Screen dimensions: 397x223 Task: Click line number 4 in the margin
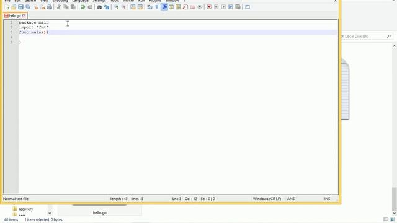pyautogui.click(x=11, y=37)
